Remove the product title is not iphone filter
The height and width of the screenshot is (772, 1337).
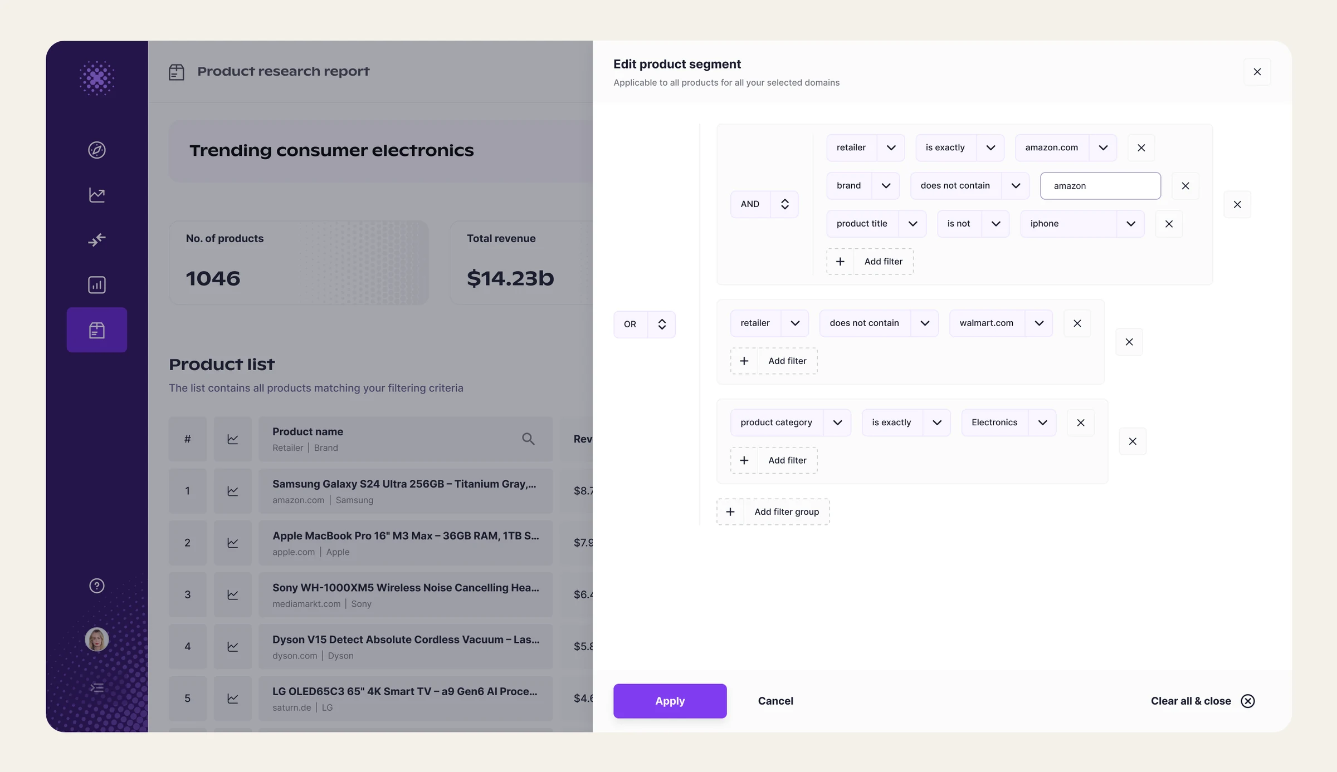[x=1169, y=224]
